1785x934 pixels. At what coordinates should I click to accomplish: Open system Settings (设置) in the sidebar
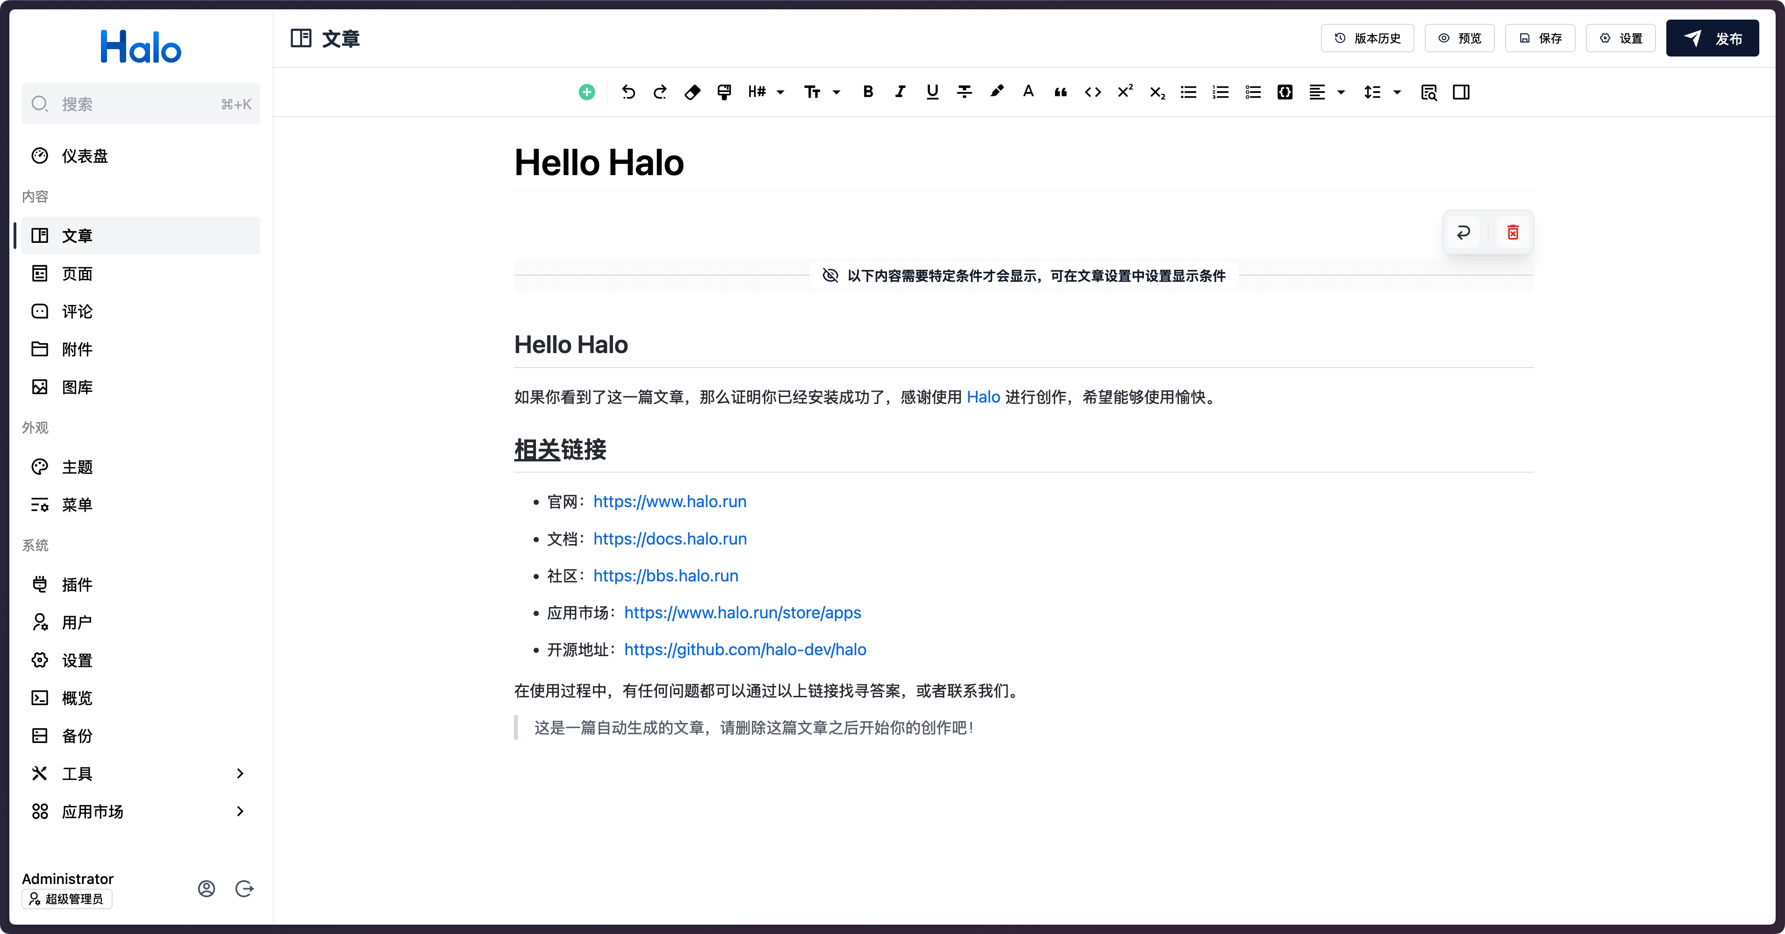click(141, 660)
